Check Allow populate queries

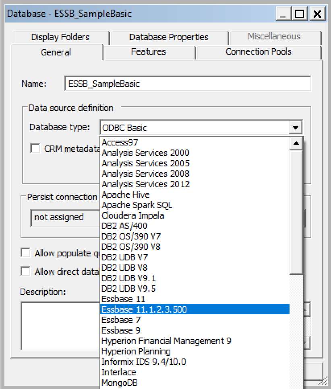pos(25,253)
